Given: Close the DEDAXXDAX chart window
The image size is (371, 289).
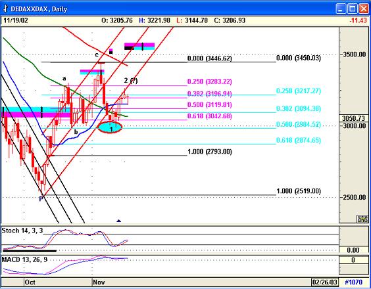Looking at the screenshot, I should pos(363,9).
